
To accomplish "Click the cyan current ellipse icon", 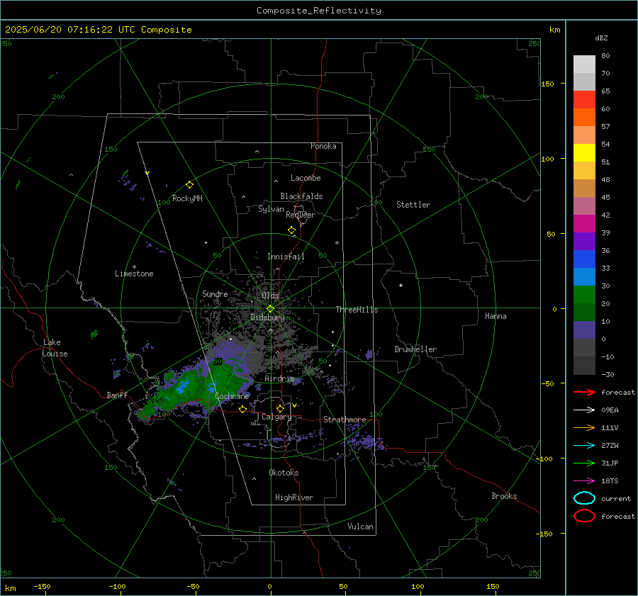I will [584, 498].
